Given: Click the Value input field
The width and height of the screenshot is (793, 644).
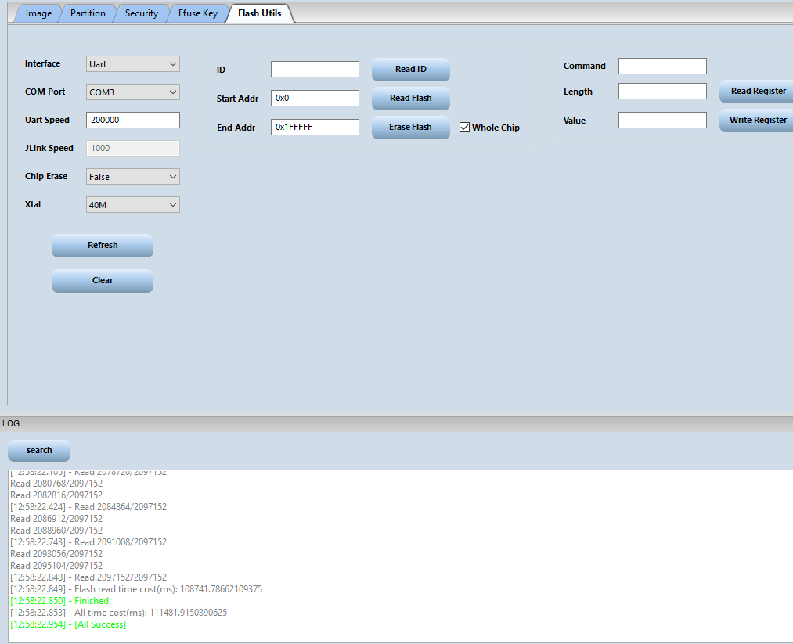Looking at the screenshot, I should [662, 121].
